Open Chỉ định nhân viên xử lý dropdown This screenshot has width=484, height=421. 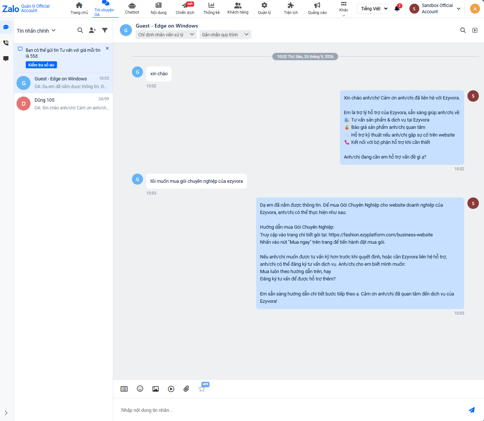coord(166,35)
